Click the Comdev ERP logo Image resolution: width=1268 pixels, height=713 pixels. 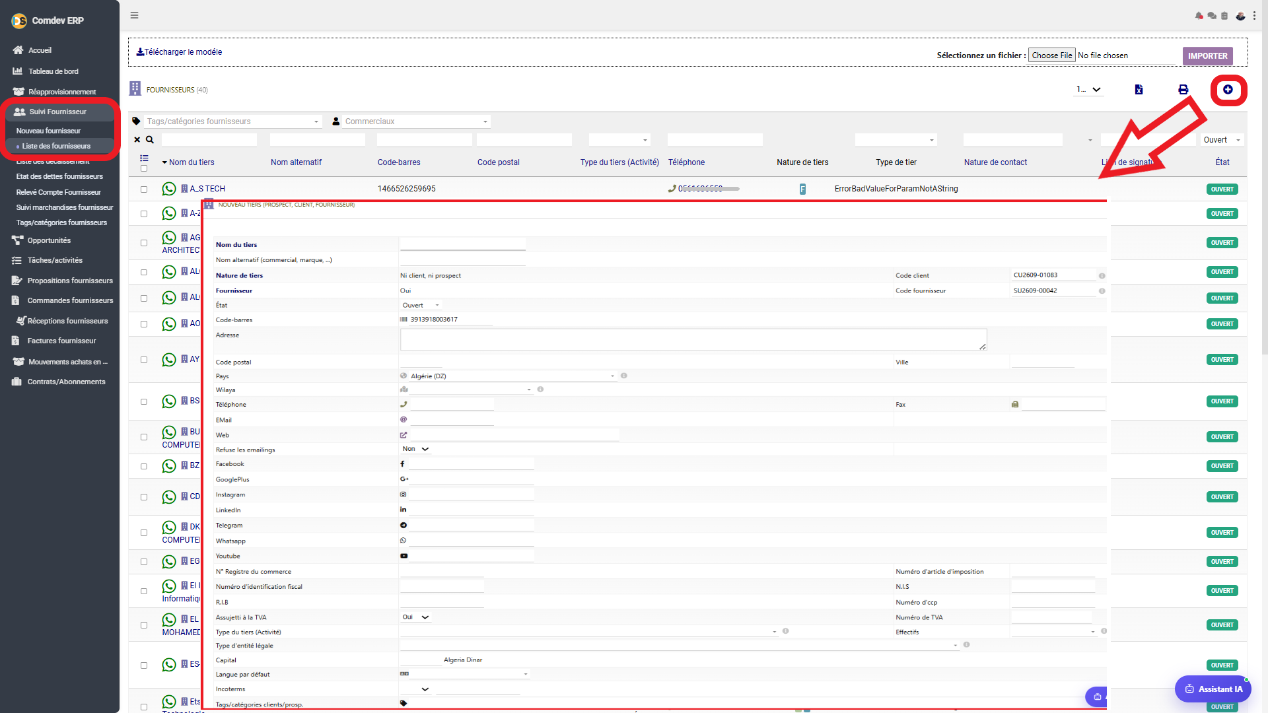pos(19,20)
